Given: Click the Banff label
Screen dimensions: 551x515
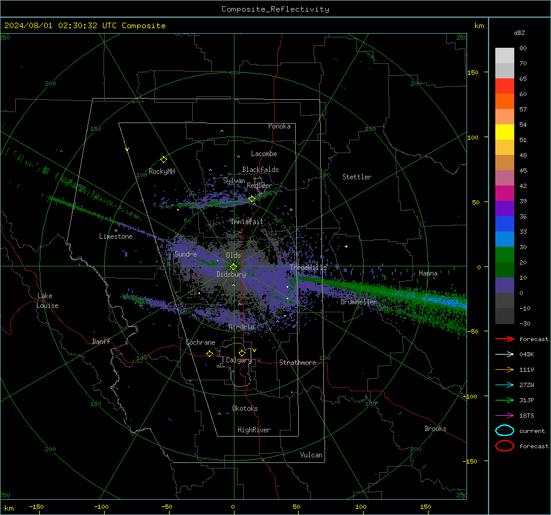Looking at the screenshot, I should tap(101, 342).
